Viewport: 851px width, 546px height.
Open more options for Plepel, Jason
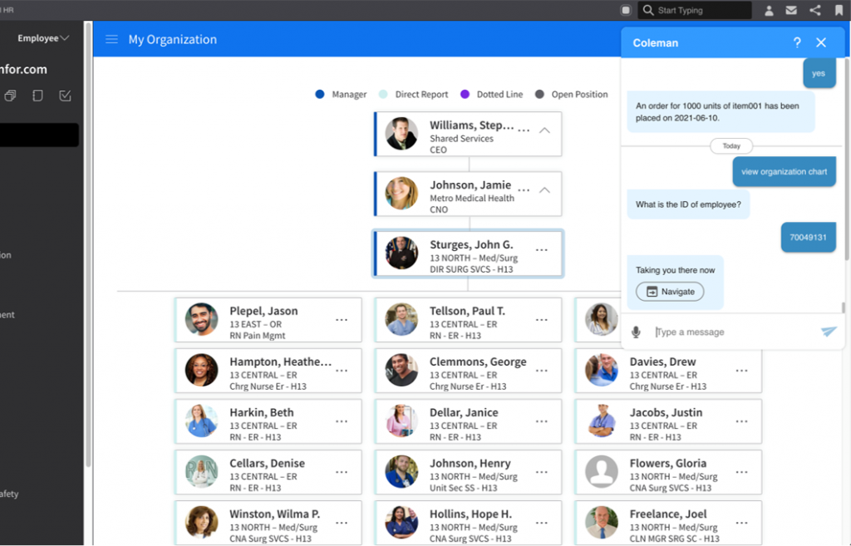click(x=342, y=320)
